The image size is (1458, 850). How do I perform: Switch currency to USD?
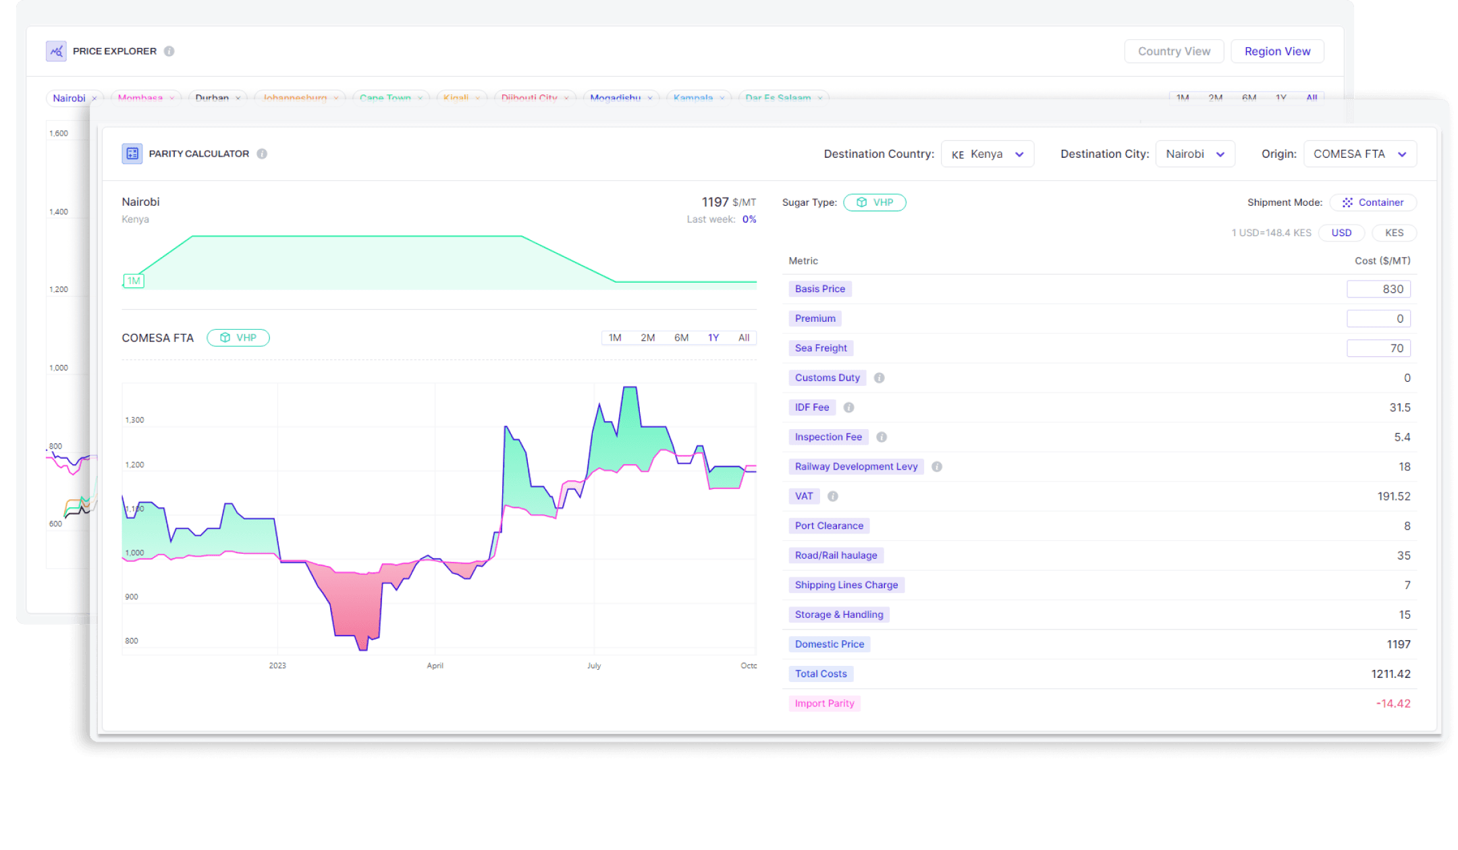1341,233
